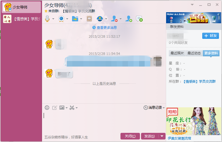
Task: Take a screenshot with scissors icon
Action: tap(72, 108)
